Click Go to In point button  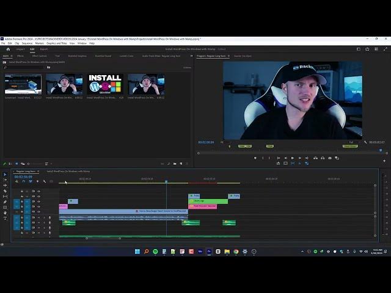coord(279,158)
